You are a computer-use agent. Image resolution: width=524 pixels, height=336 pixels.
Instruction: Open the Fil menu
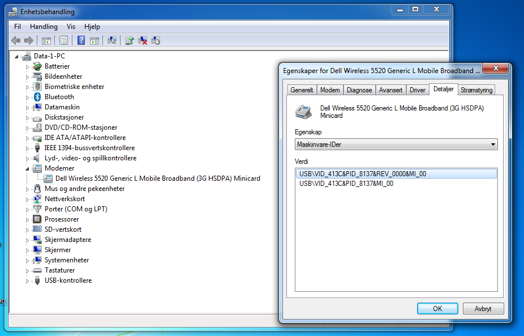18,27
